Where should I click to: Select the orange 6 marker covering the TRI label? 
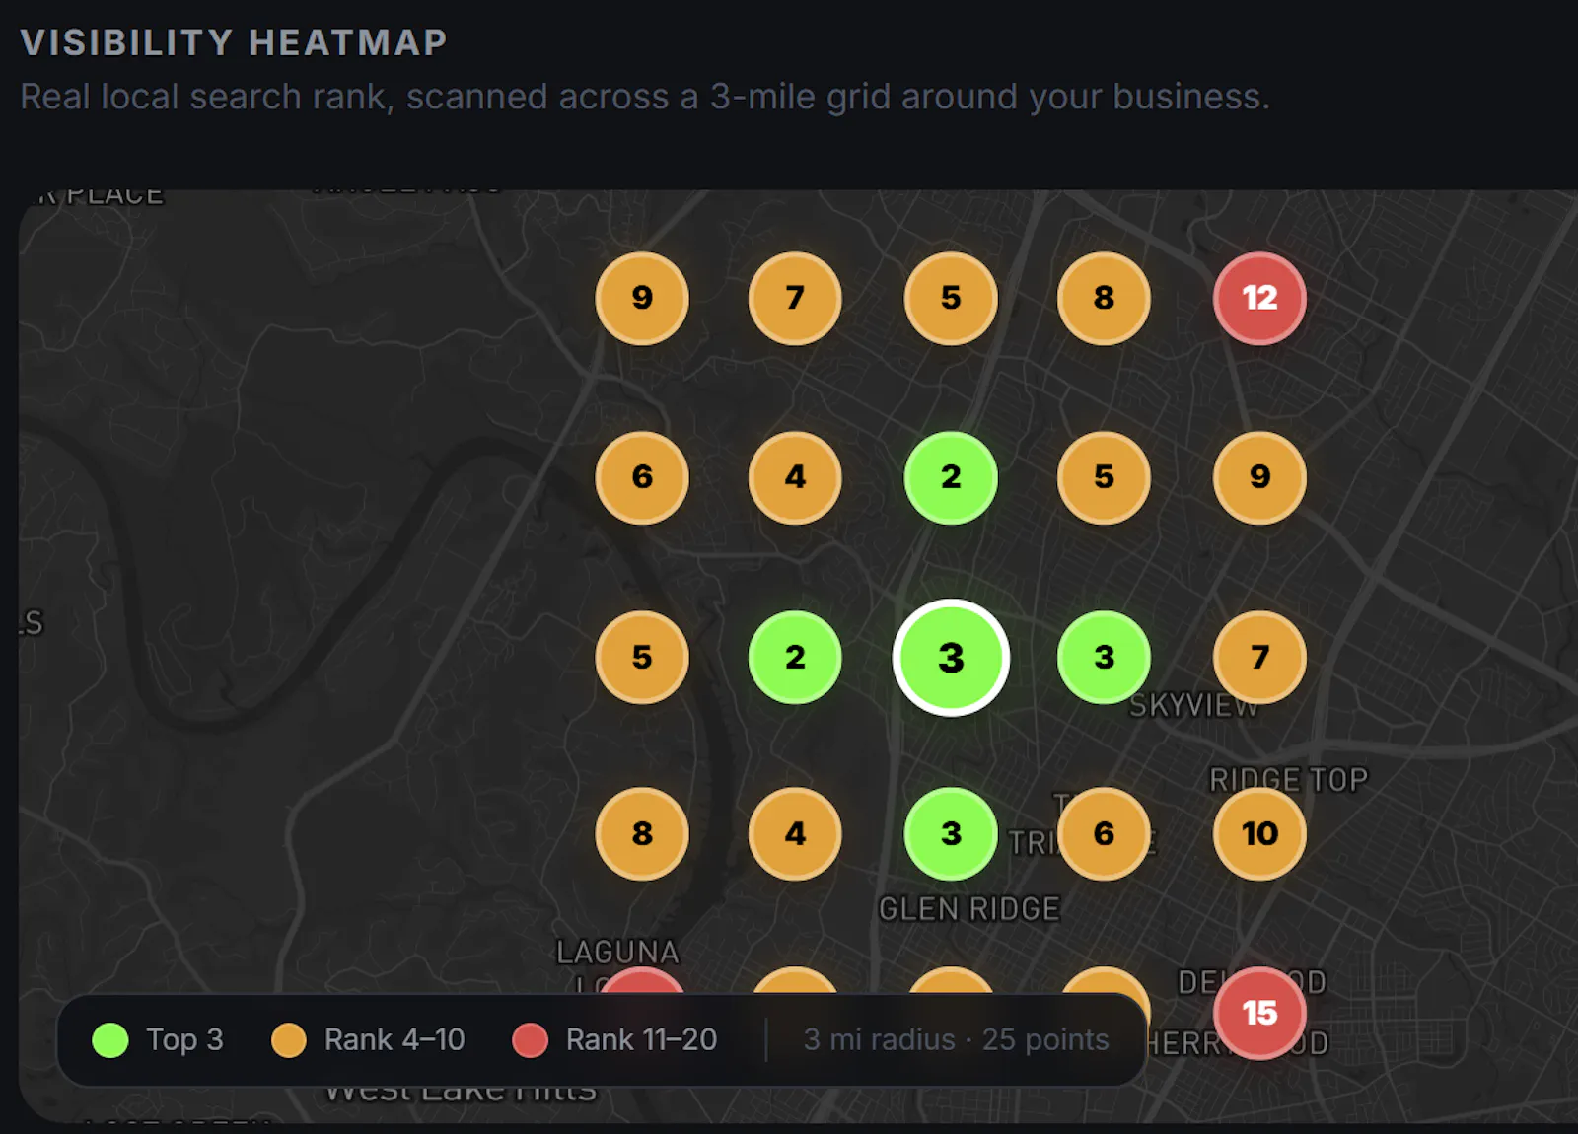[x=1104, y=833]
